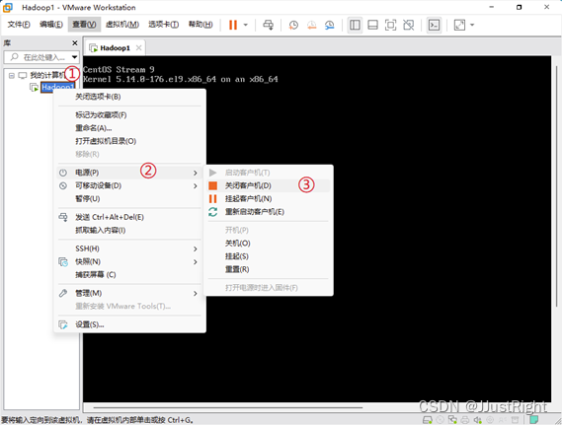Viewport: 562px width, 425px height.
Task: Click the 设置(S)... settings icon
Action: 63,324
